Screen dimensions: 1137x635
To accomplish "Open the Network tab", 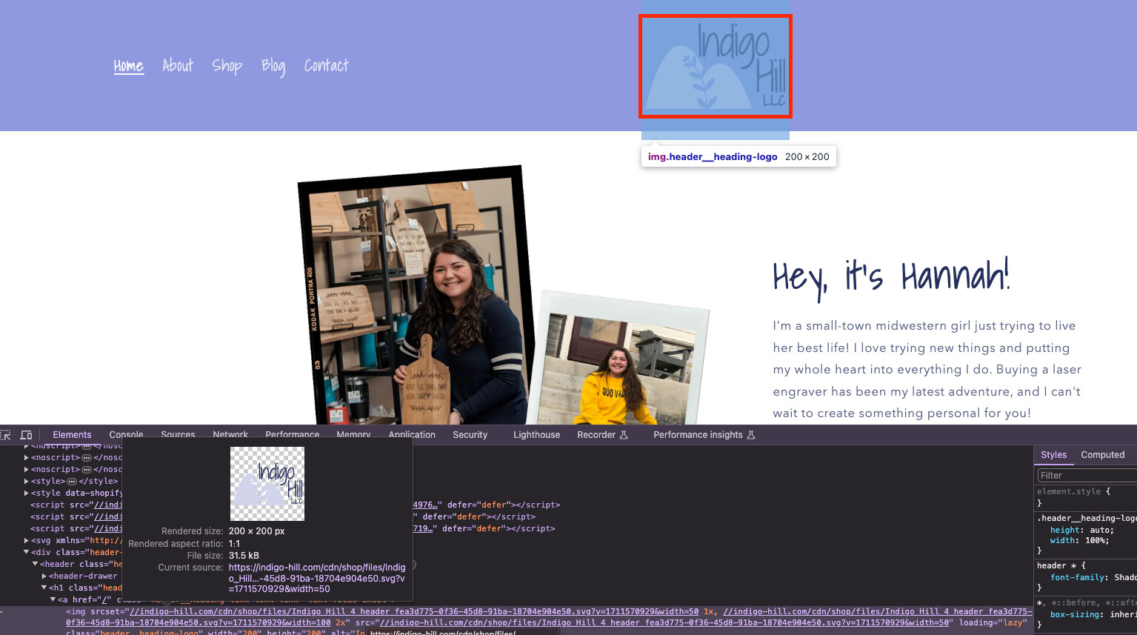I will coord(230,435).
